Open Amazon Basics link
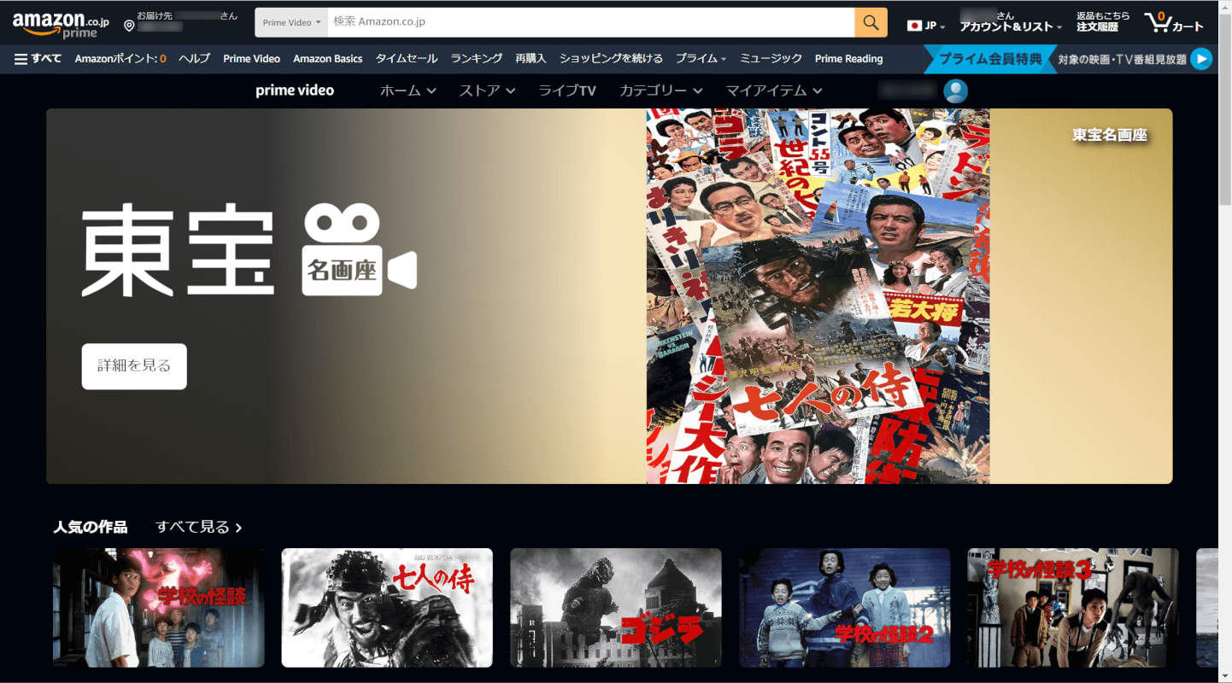This screenshot has width=1232, height=683. pos(327,59)
